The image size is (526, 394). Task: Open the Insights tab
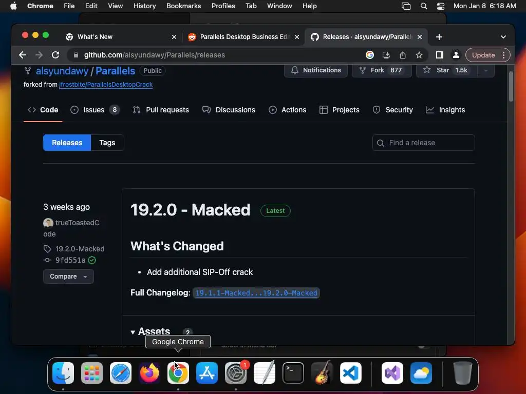tap(445, 110)
